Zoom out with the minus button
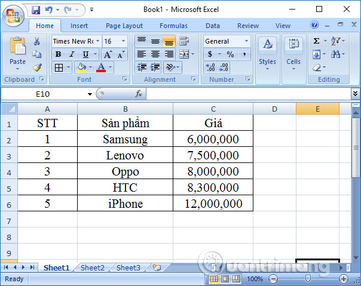This screenshot has height=286, width=361. click(x=273, y=279)
